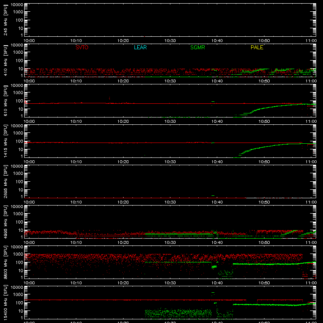Click the 10 y-axis value of 1415 MHz panel
323x323 pixels.
coord(21,149)
